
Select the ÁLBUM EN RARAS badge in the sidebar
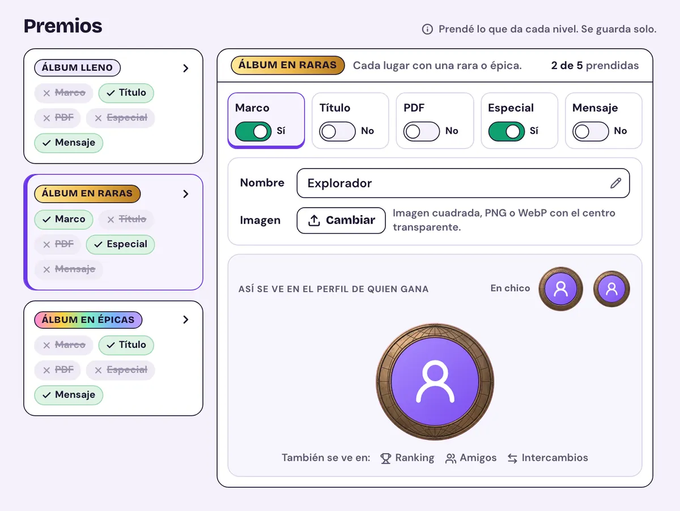pyautogui.click(x=87, y=194)
